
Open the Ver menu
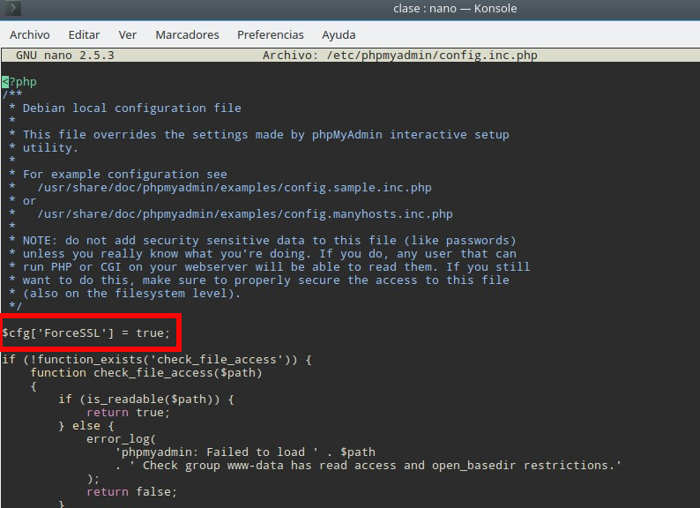coord(127,35)
